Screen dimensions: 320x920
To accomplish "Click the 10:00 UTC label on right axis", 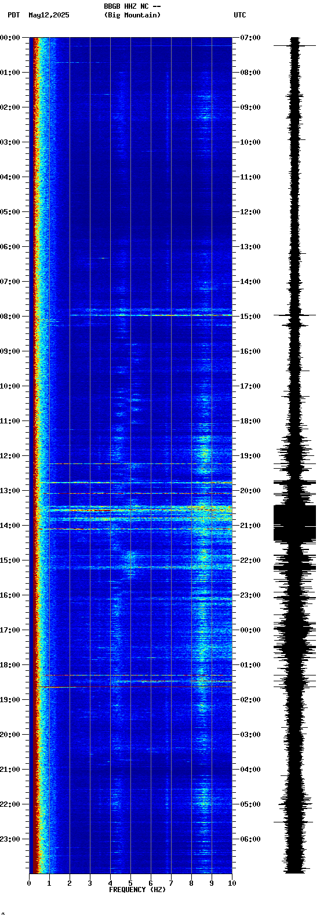I will (250, 142).
